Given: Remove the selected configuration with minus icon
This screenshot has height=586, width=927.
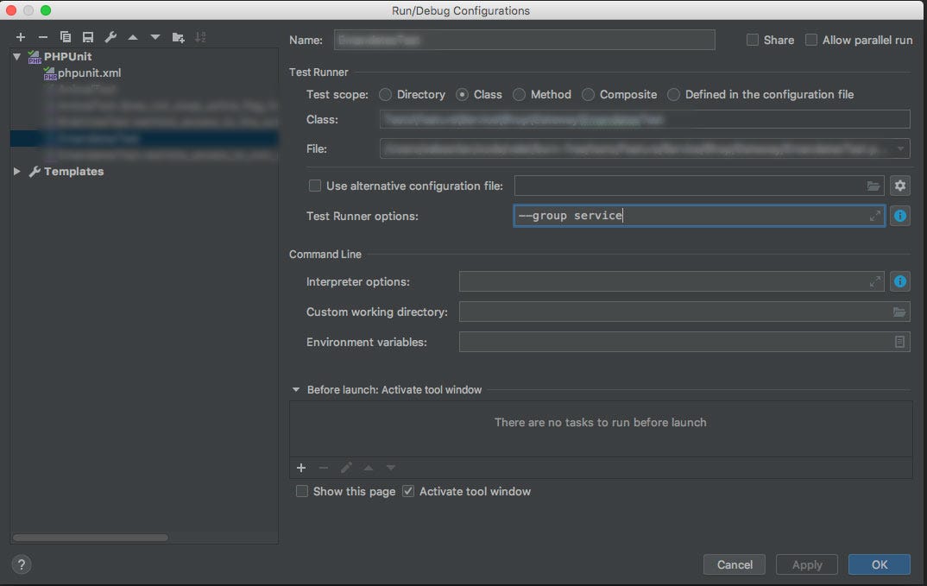Looking at the screenshot, I should (x=42, y=37).
